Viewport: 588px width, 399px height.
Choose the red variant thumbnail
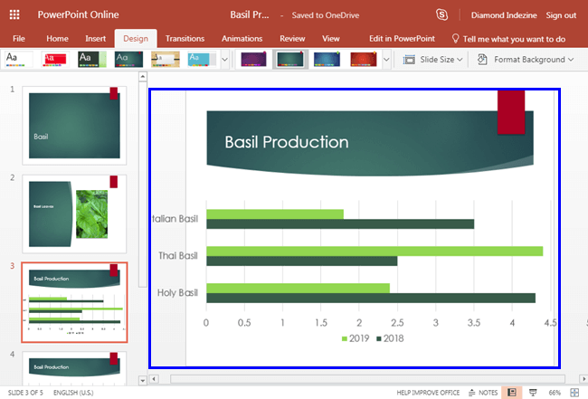tap(363, 60)
